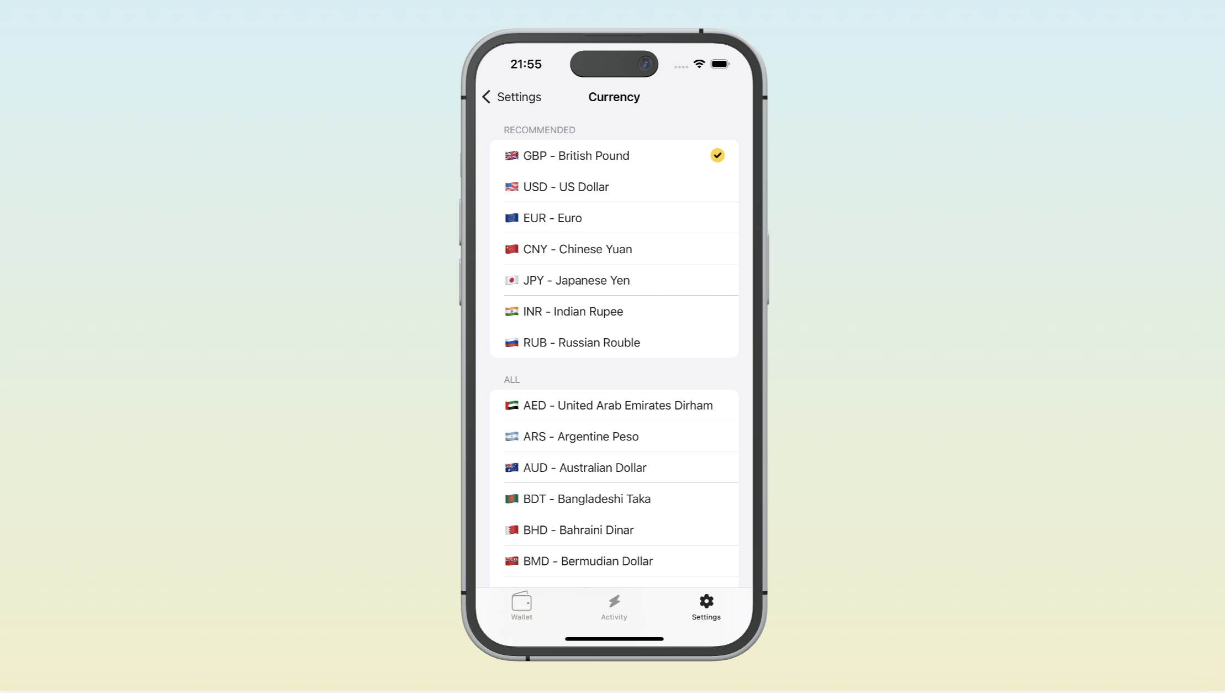Open Settings tab
The height and width of the screenshot is (693, 1225).
click(x=706, y=606)
